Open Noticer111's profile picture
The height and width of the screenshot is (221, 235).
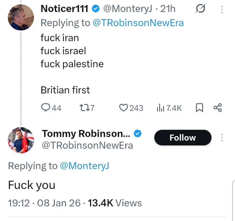click(21, 17)
